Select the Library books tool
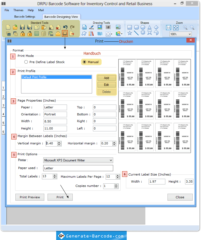This screenshot has width=201, height=240. pos(91,34)
